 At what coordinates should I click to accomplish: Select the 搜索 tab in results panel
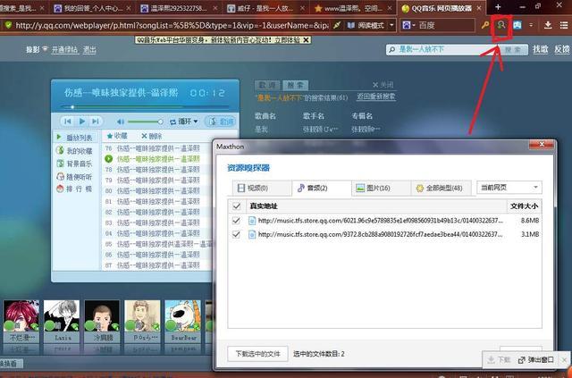click(x=296, y=85)
